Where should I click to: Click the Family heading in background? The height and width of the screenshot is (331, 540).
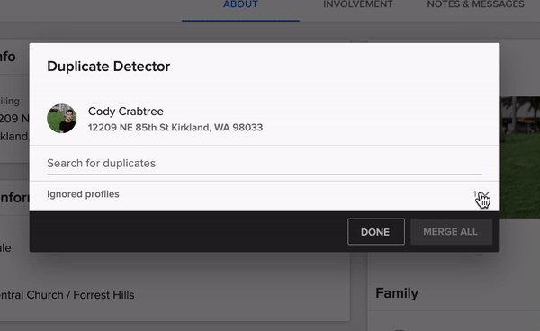[397, 293]
